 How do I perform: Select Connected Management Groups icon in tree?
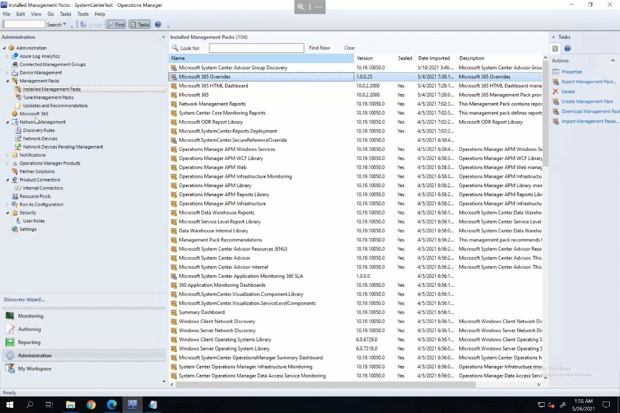pos(14,64)
